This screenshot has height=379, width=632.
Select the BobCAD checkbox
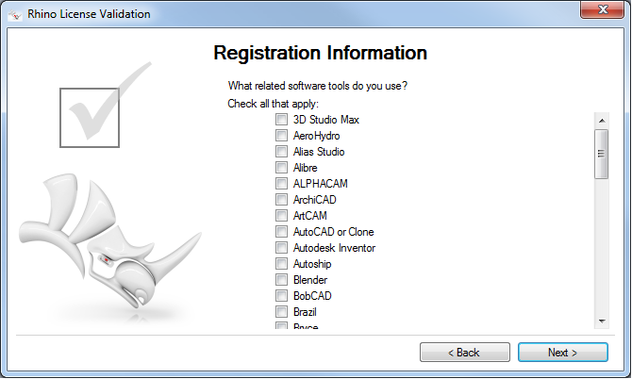coord(281,296)
